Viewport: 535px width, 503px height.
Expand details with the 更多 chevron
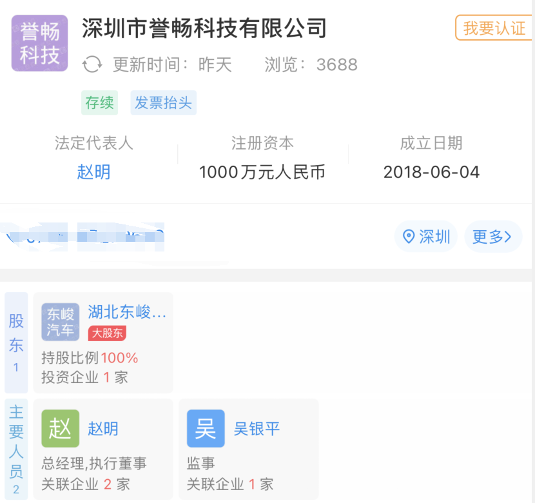coord(492,237)
